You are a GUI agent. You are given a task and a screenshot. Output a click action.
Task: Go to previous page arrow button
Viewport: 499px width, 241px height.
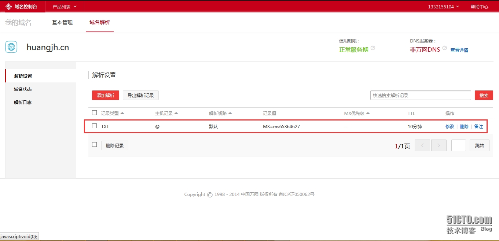422,145
